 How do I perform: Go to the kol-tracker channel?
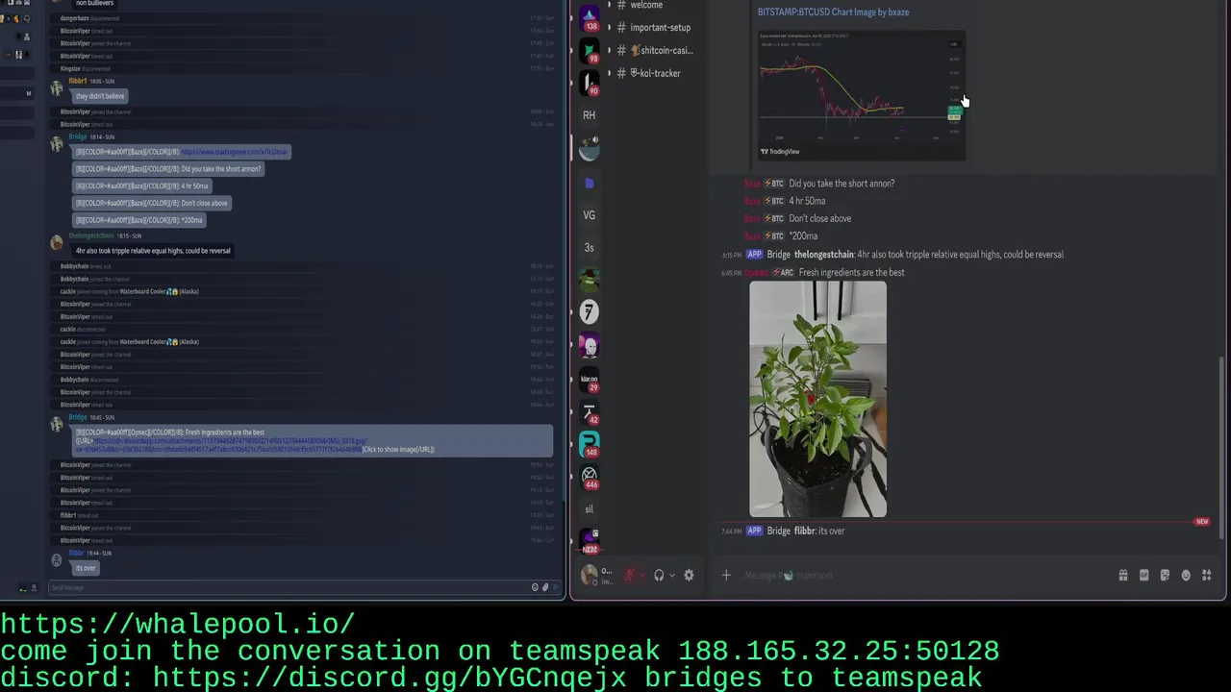[654, 73]
